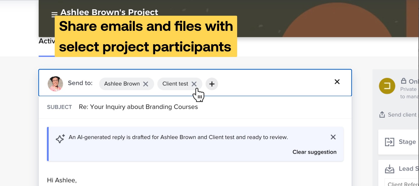
Task: Remove Ashlee Brown from recipients
Action: point(146,84)
